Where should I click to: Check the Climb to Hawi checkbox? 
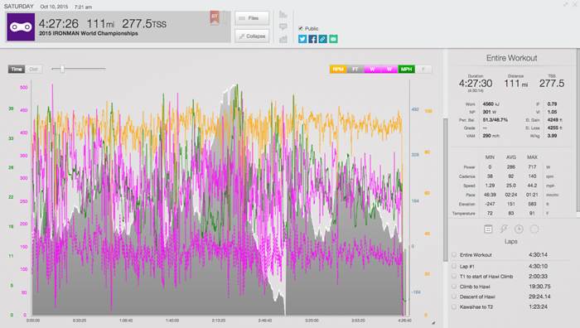point(454,287)
